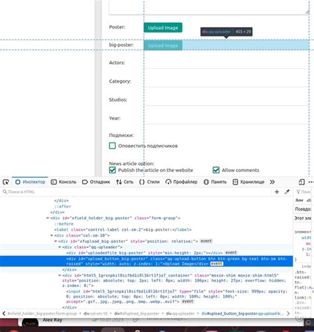Image resolution: width=314 pixels, height=332 pixels.
Task: Click the plus icon to add a node
Action: pyautogui.click(x=277, y=192)
